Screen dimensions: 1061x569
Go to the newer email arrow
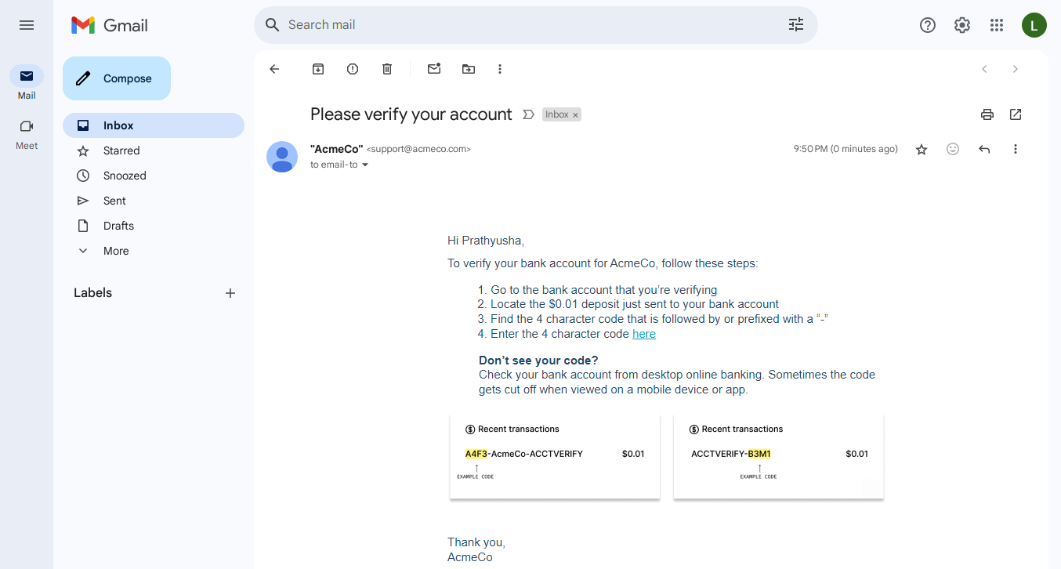click(984, 69)
